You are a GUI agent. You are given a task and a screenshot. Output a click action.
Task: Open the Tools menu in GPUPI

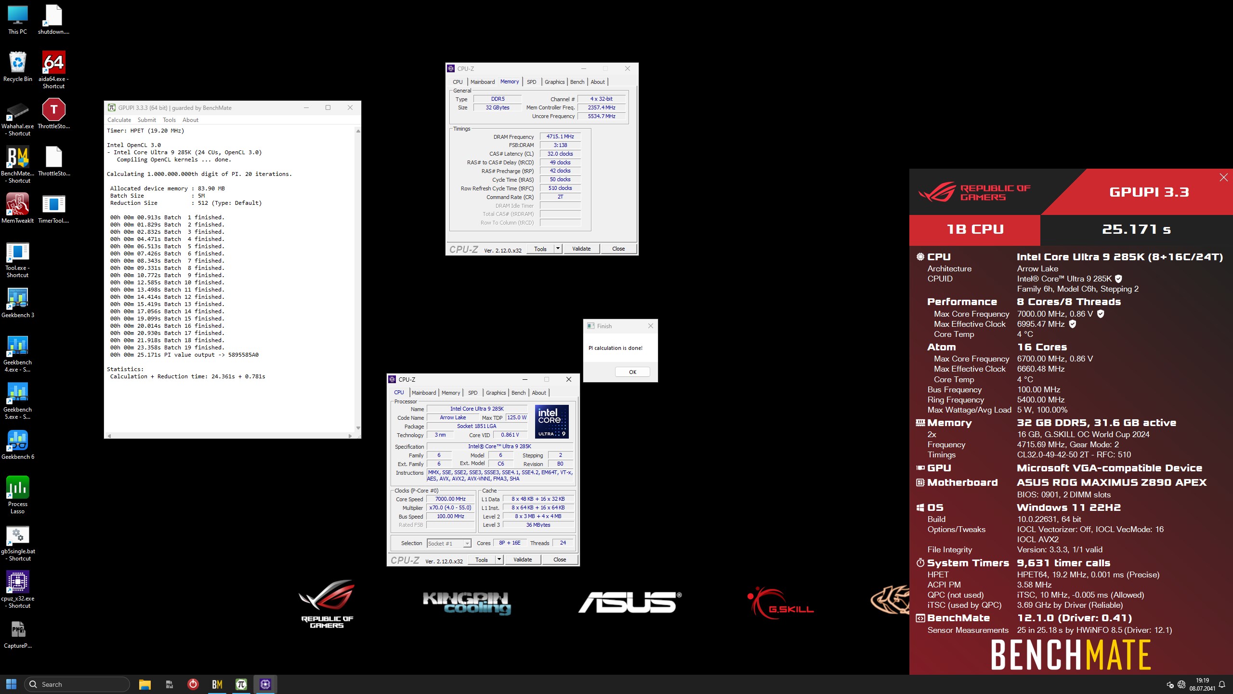[x=169, y=120]
